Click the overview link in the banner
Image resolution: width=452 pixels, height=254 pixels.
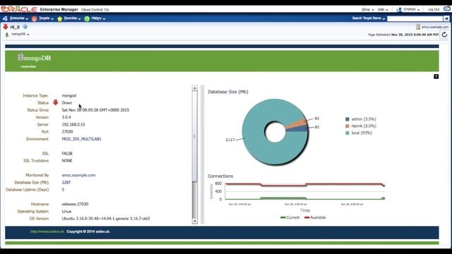[28, 66]
